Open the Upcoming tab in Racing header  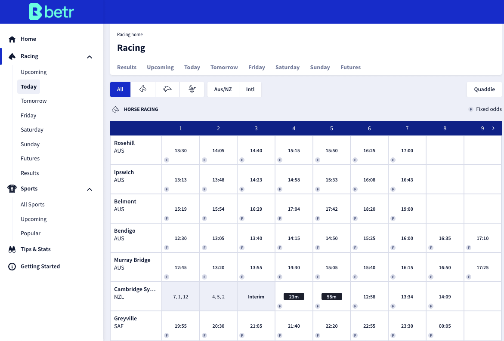[x=161, y=68]
